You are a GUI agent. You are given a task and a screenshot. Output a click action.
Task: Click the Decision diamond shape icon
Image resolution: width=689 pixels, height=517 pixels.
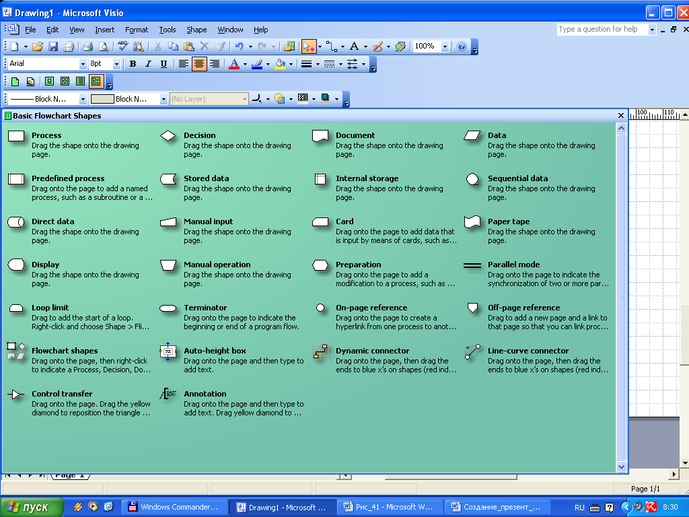click(x=168, y=136)
